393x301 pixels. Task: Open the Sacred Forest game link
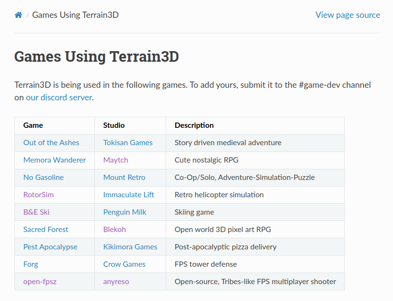pyautogui.click(x=46, y=229)
